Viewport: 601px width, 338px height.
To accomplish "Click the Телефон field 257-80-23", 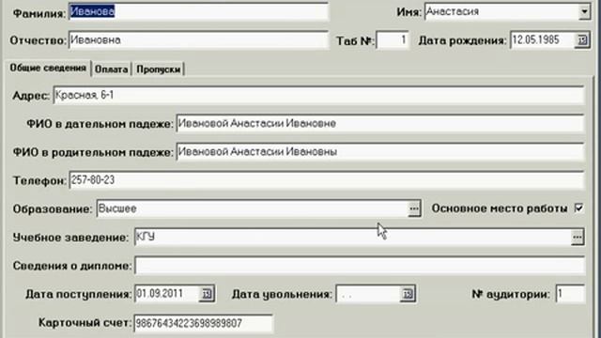I will coord(327,180).
